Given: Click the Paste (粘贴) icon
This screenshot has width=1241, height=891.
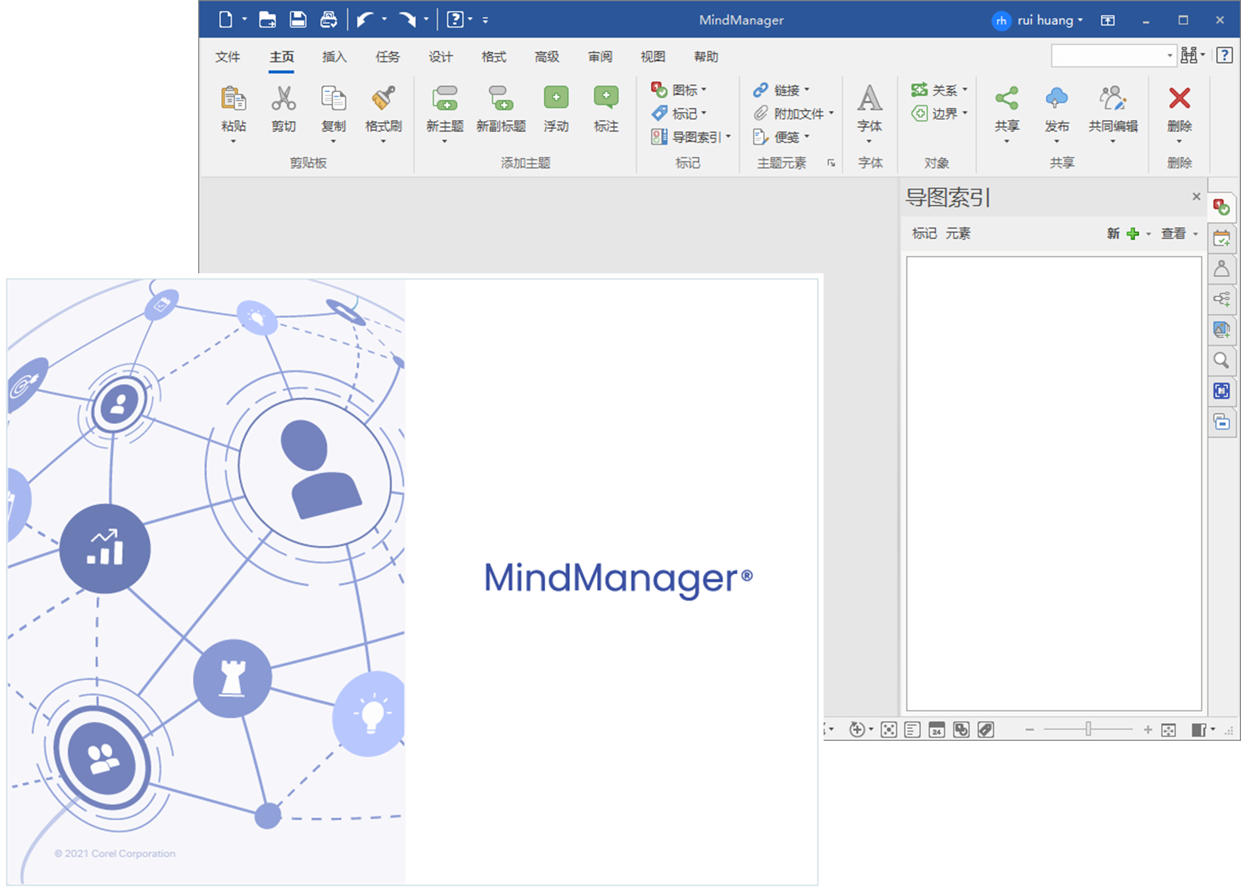Looking at the screenshot, I should pos(234,99).
